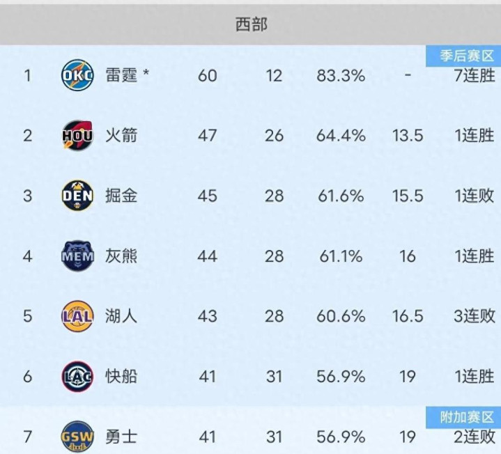This screenshot has width=501, height=454.
Task: Click the 季后赛区 playoff zone label
Action: click(x=463, y=56)
